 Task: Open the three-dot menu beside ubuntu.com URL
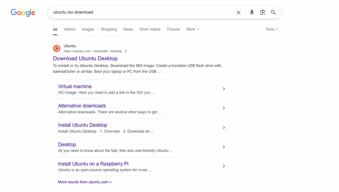[126, 51]
